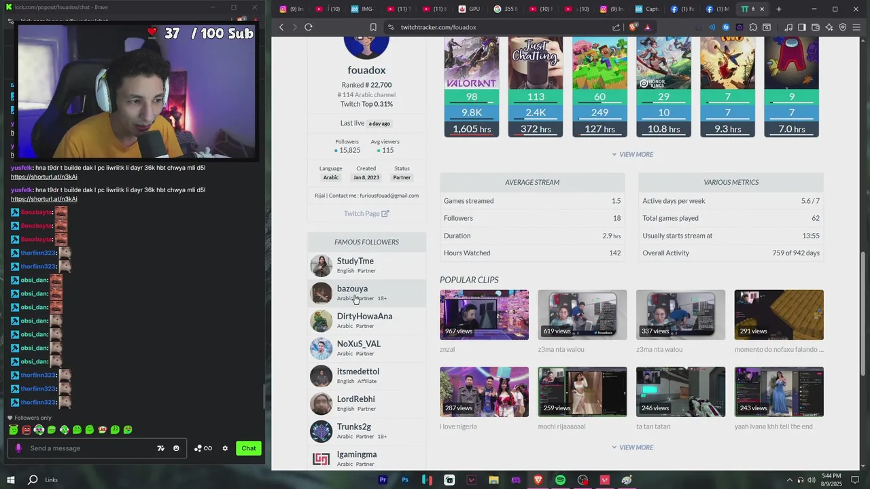Open Discord from the taskbar
Image resolution: width=870 pixels, height=489 pixels.
pyautogui.click(x=516, y=479)
